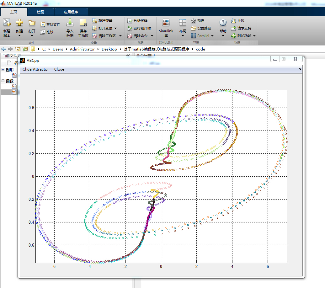Launch the 比较 compare tool
The width and height of the screenshot is (325, 288).
[47, 32]
